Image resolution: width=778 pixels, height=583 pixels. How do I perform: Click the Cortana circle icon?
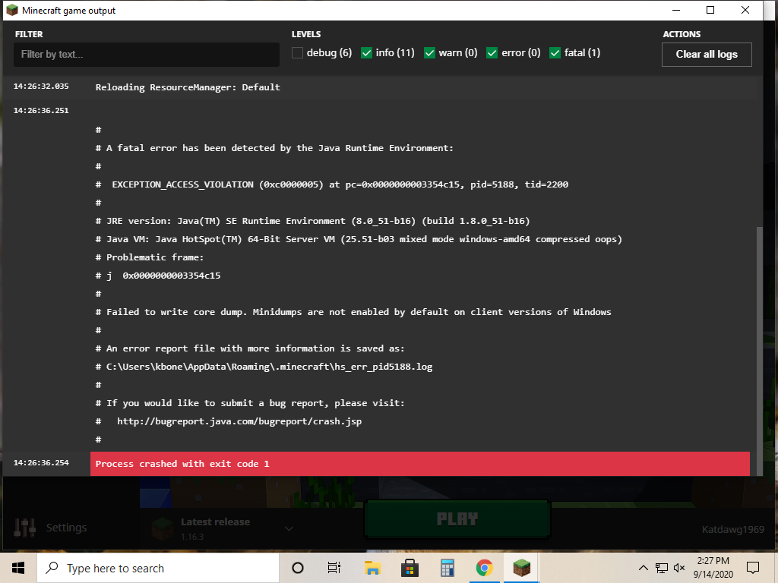[298, 568]
